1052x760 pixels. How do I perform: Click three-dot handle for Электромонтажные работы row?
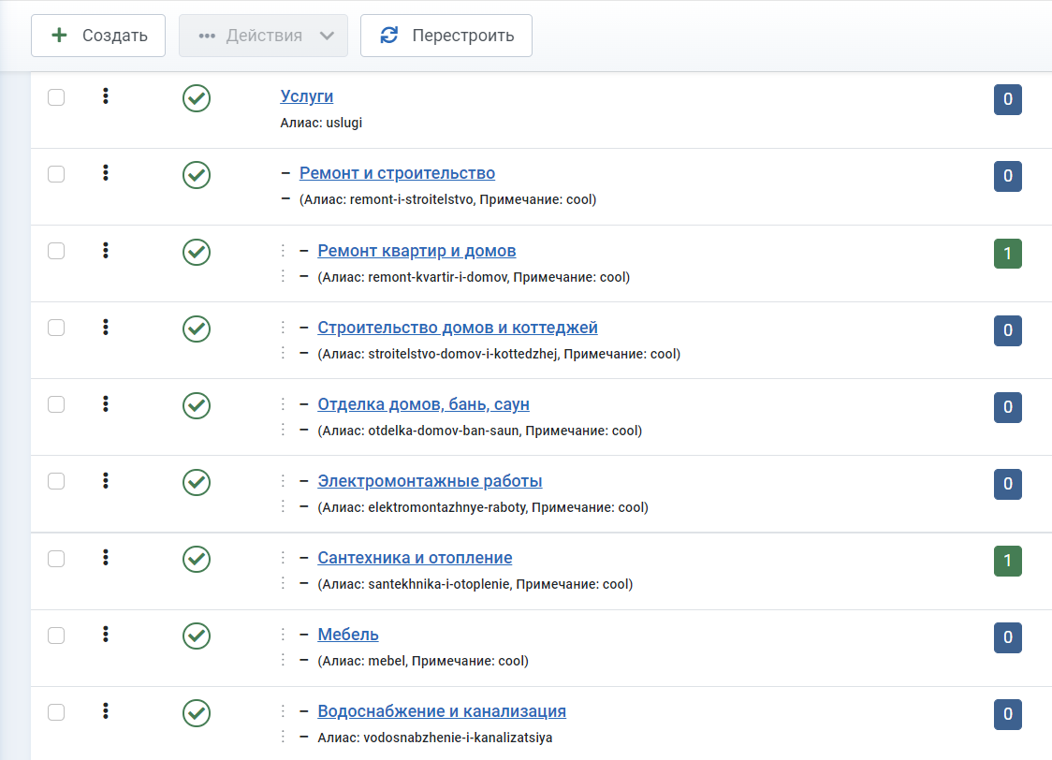click(106, 480)
